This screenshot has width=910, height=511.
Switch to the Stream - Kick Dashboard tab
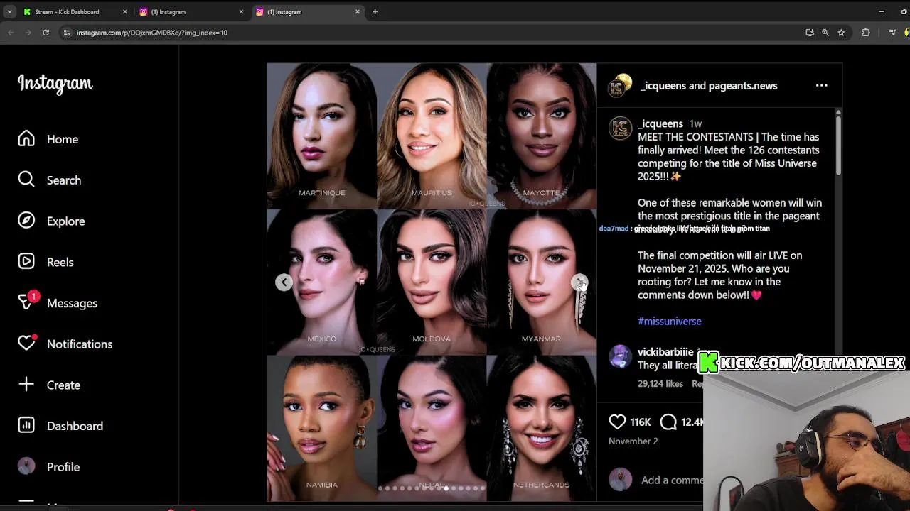(x=75, y=11)
